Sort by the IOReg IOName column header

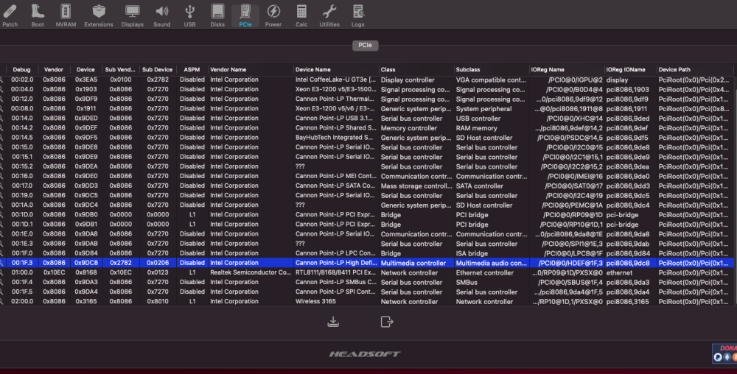(626, 69)
